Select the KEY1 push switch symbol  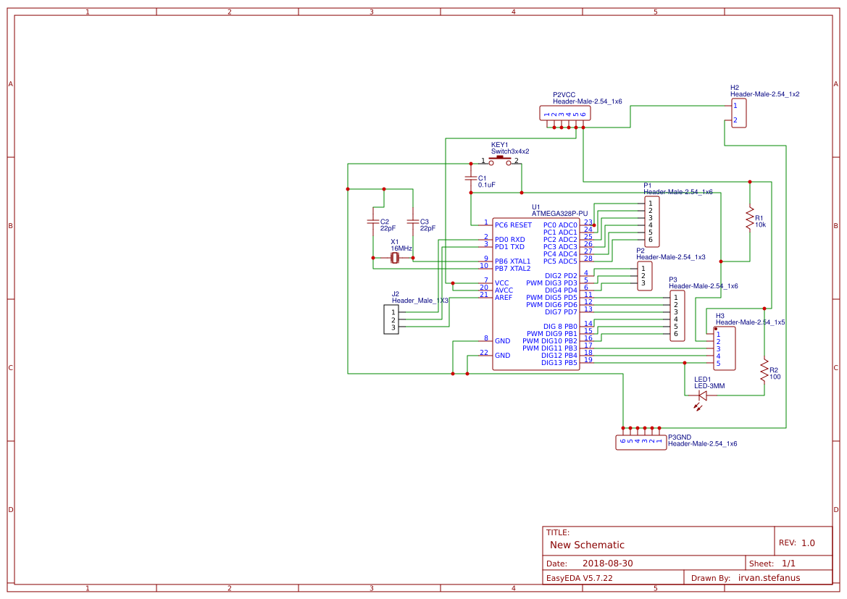coord(500,162)
